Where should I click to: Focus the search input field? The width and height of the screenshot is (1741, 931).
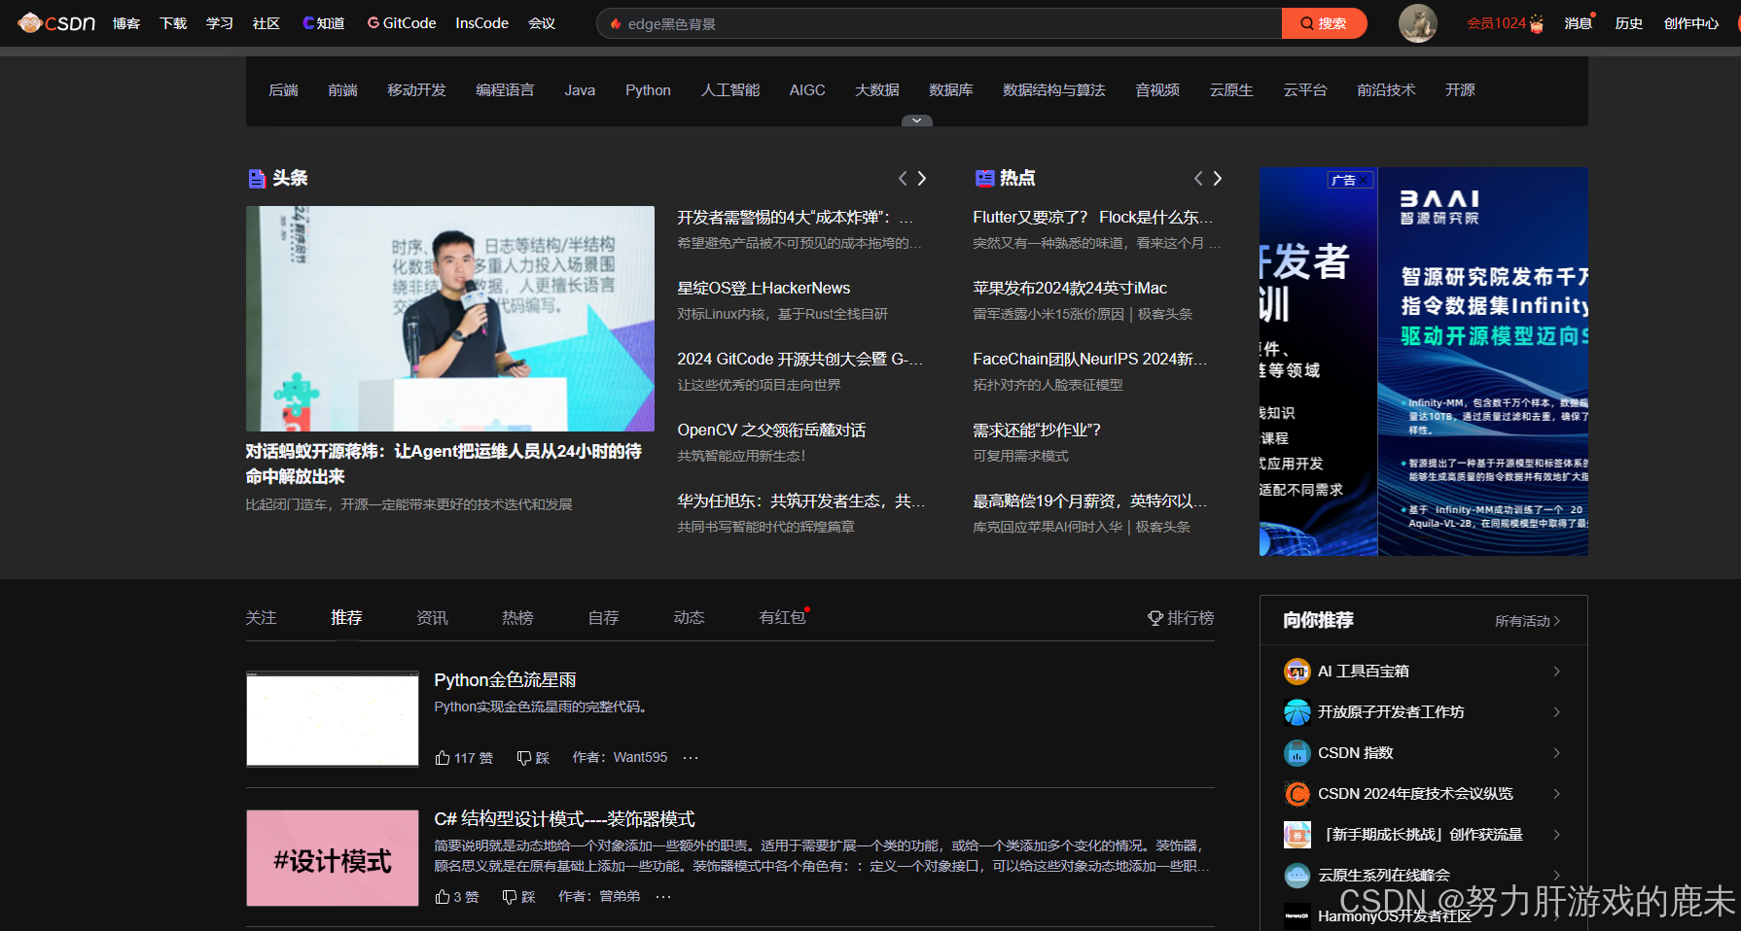pos(939,23)
